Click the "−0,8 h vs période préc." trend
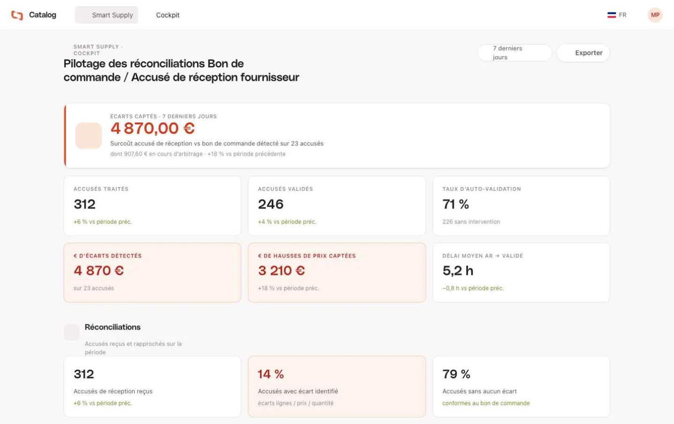The image size is (674, 424). pyautogui.click(x=473, y=288)
